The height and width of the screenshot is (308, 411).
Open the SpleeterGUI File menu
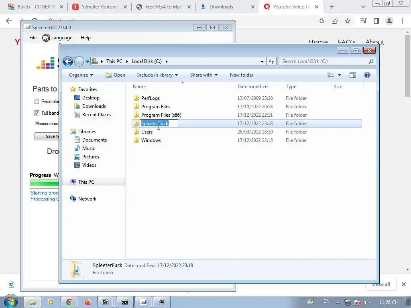pyautogui.click(x=33, y=38)
